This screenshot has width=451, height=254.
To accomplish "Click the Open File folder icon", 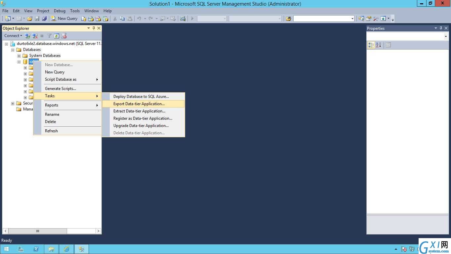I will click(30, 19).
